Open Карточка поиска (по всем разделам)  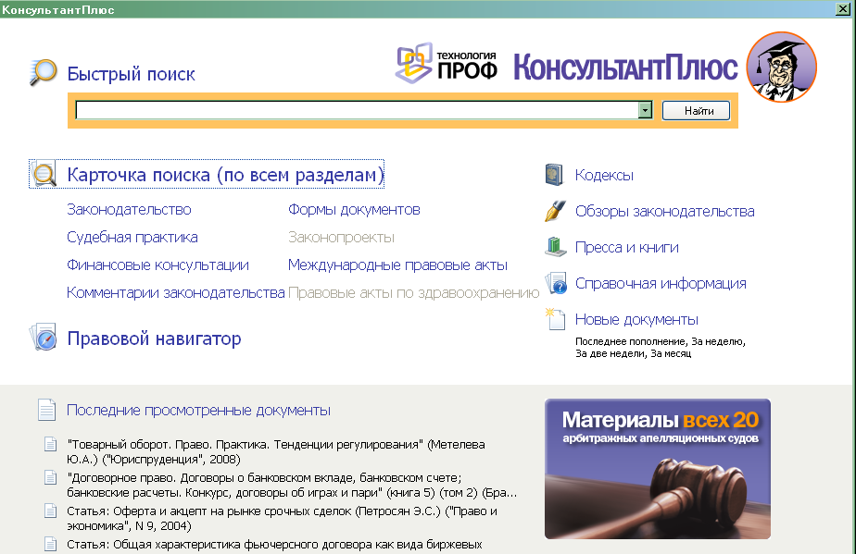pyautogui.click(x=225, y=175)
